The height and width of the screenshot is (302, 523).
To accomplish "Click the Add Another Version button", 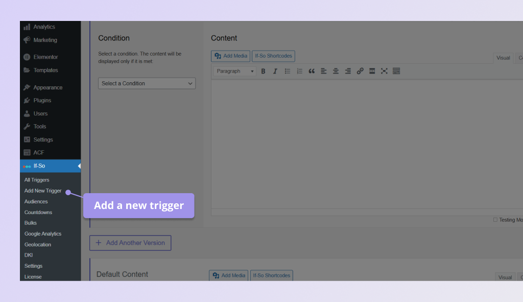I will click(x=130, y=243).
